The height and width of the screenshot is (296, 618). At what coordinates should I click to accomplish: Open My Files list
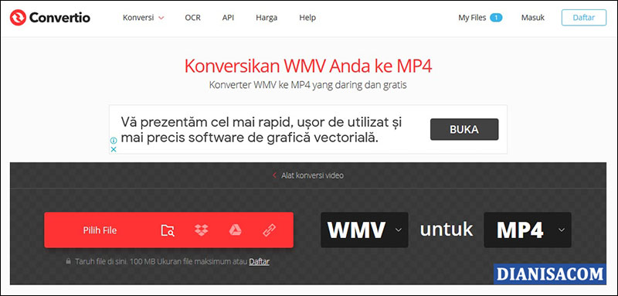[x=472, y=18]
